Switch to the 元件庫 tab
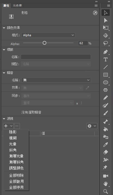 (17, 6)
